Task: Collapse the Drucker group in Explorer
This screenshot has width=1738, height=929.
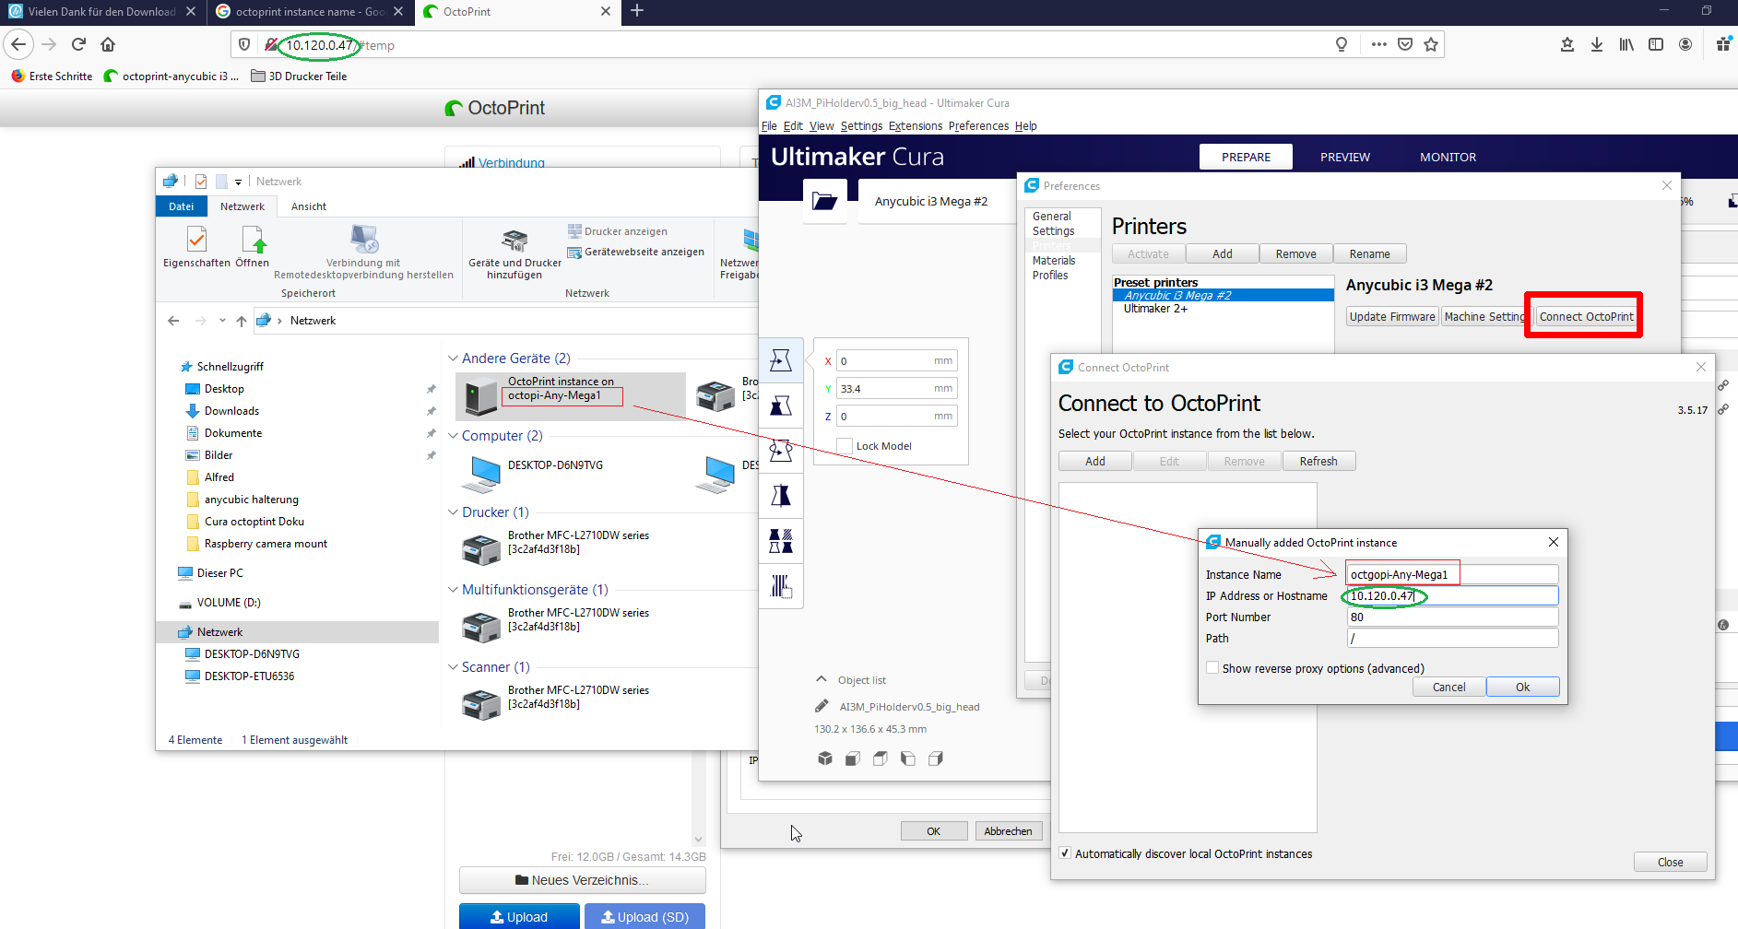Action: click(x=453, y=512)
